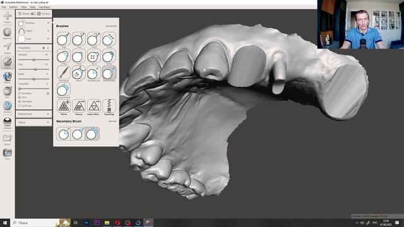404x227 pixels.
Task: Open the Windows Start menu
Action: coord(5,223)
